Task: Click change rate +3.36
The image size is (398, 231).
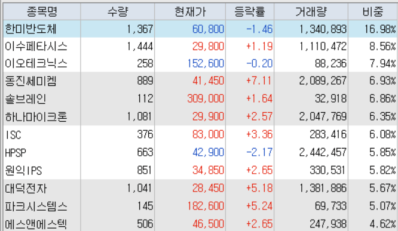Action: [259, 134]
